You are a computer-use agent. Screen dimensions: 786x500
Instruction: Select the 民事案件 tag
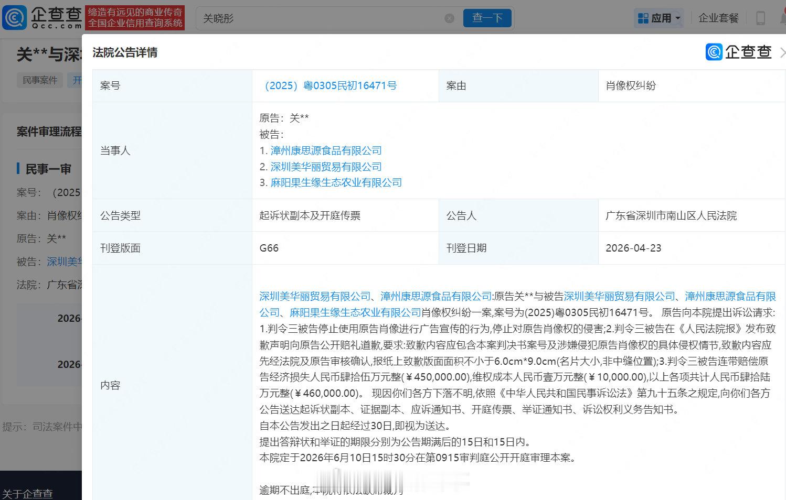(x=39, y=80)
